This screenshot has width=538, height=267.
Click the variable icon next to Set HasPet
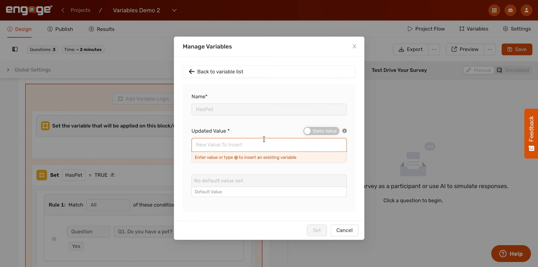[42, 175]
